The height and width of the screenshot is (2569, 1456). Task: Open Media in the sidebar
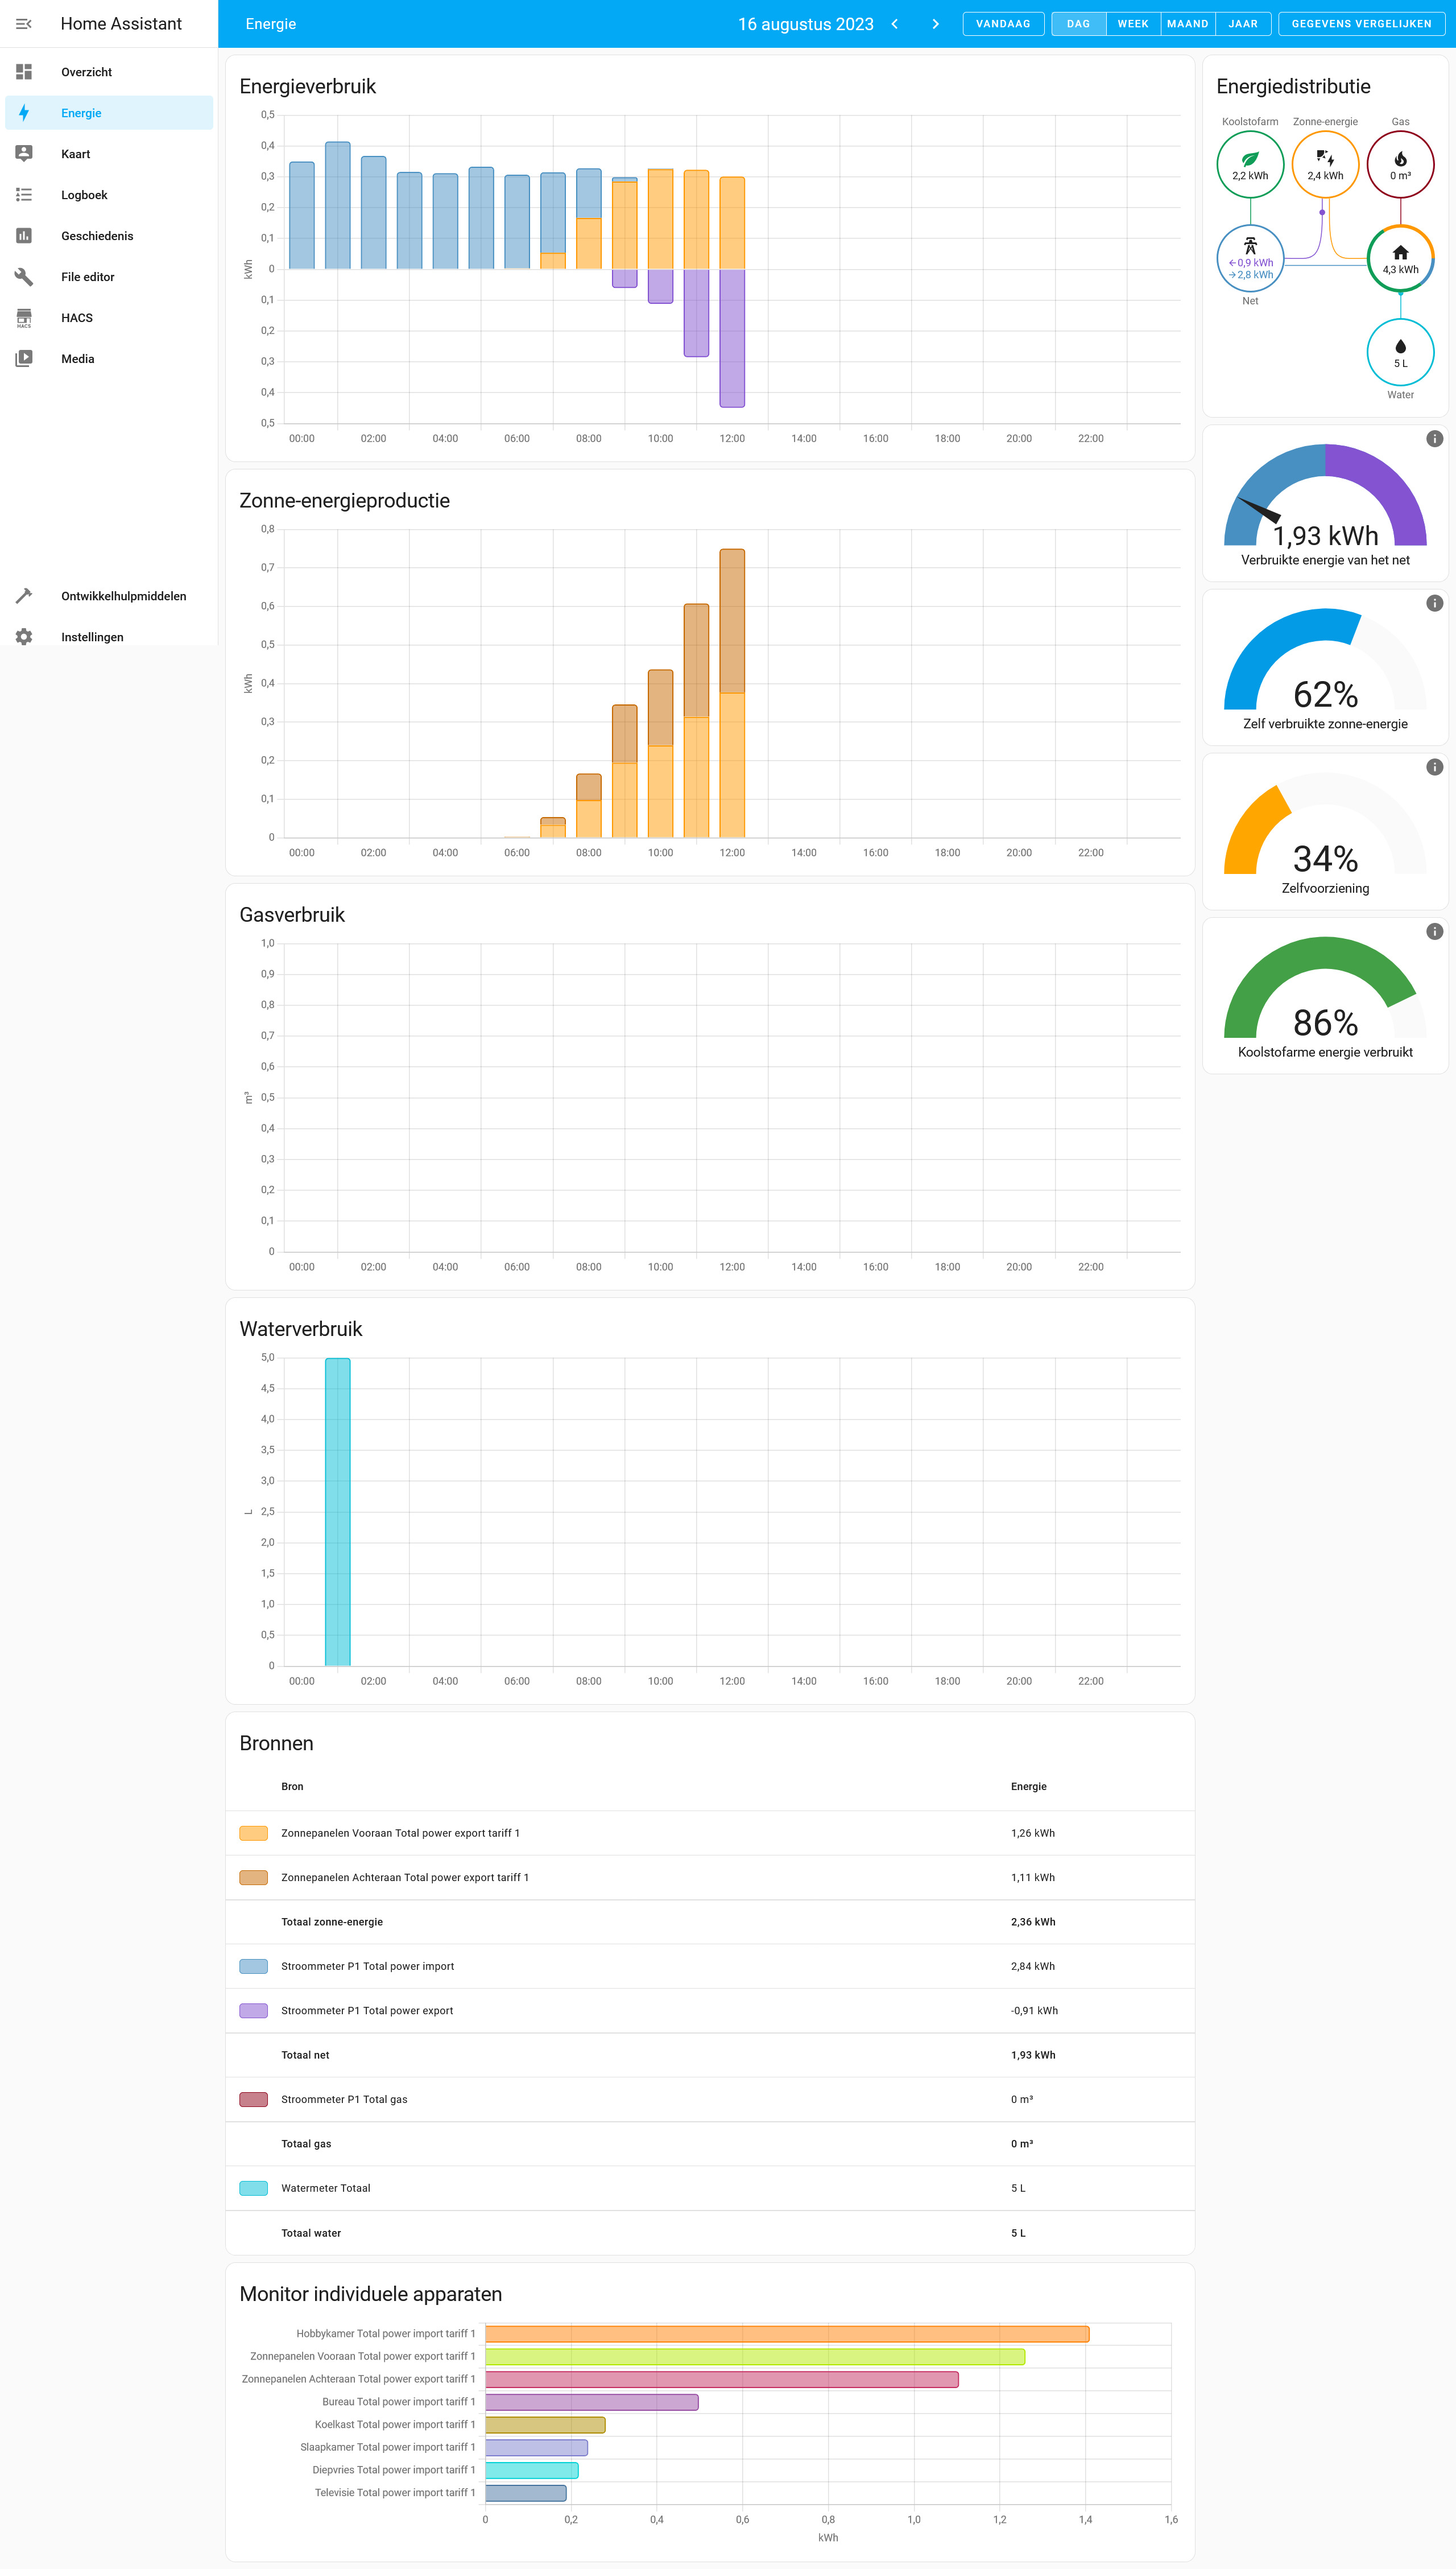coord(77,359)
